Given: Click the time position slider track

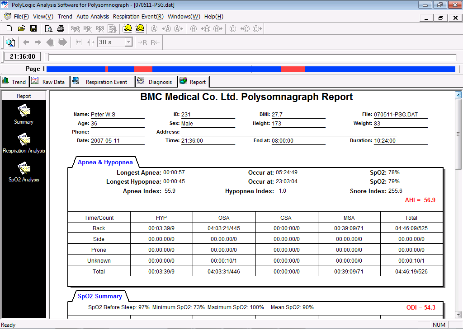Looking at the screenshot, I should point(252,57).
